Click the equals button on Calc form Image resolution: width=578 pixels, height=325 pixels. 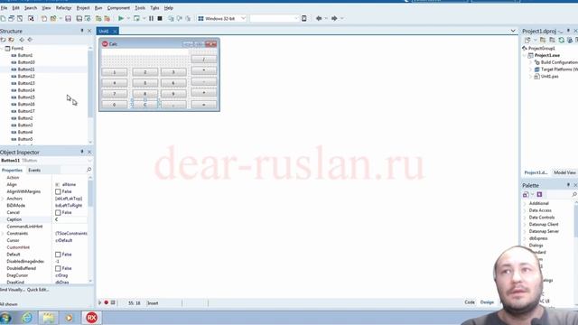pos(203,105)
